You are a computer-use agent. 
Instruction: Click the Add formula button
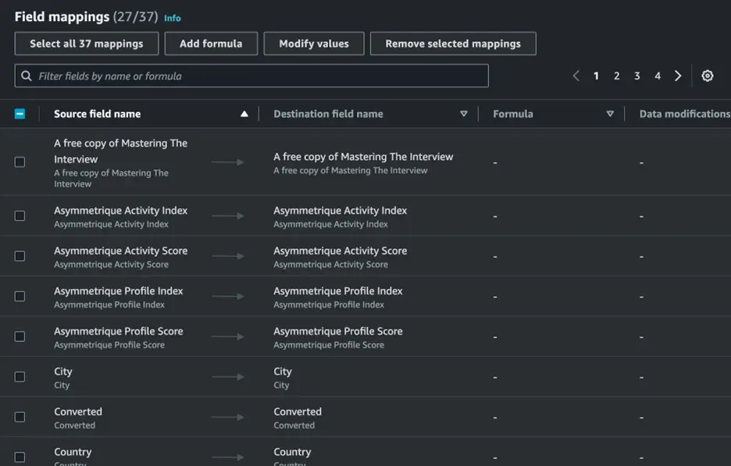[x=211, y=44]
